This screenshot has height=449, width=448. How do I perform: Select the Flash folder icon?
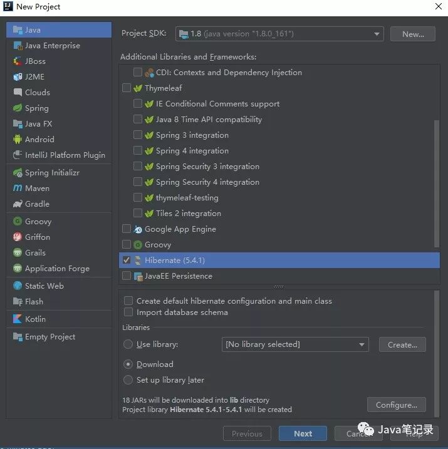pos(18,302)
